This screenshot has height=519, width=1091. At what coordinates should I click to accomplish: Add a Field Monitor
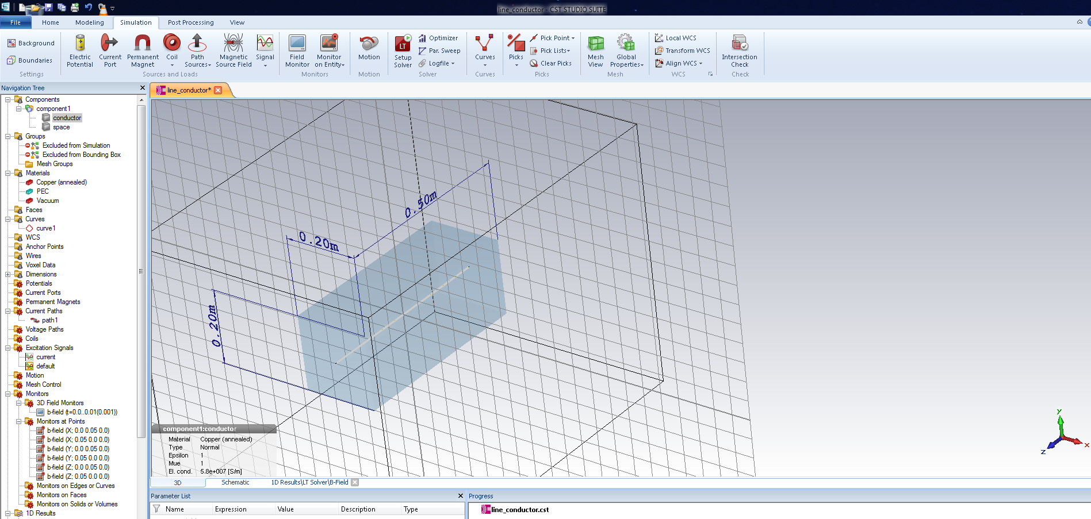297,51
